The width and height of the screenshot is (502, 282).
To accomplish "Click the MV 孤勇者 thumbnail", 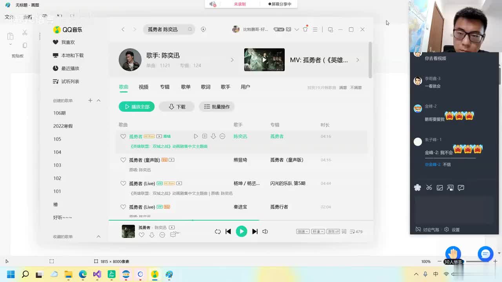I will point(264,60).
